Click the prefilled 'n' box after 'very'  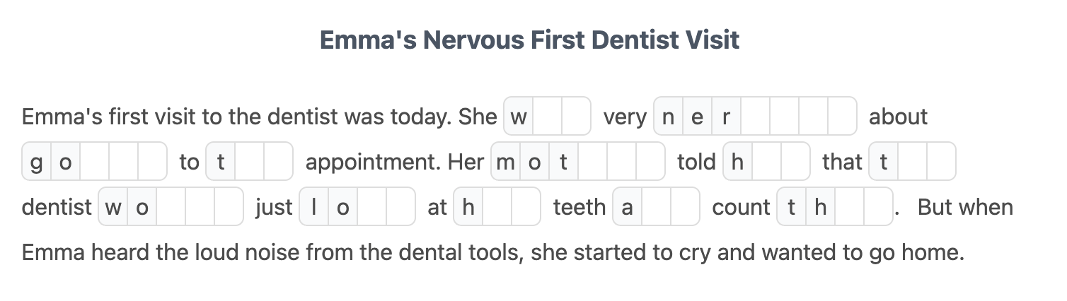(x=669, y=117)
